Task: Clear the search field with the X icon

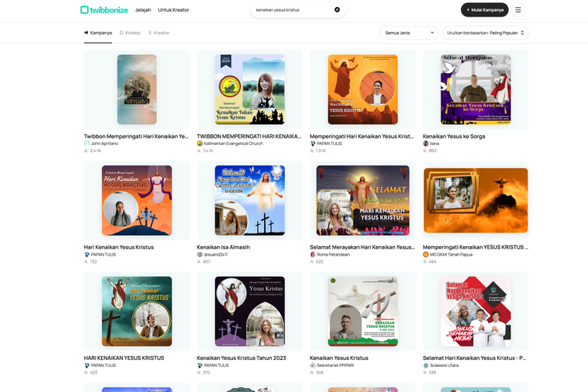Action: click(x=337, y=9)
